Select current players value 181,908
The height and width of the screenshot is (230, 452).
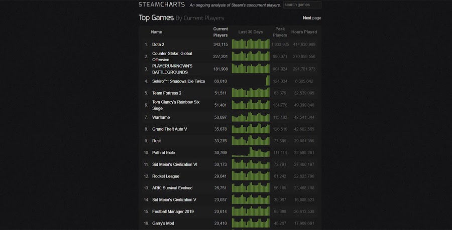220,69
